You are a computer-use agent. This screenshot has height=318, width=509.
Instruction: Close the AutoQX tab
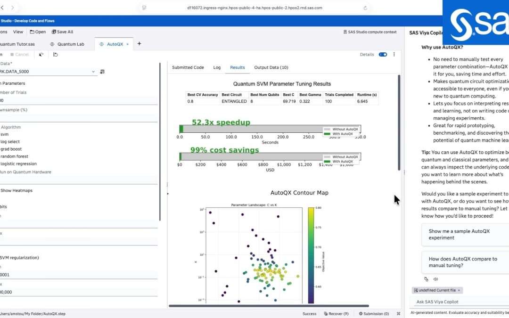128,44
